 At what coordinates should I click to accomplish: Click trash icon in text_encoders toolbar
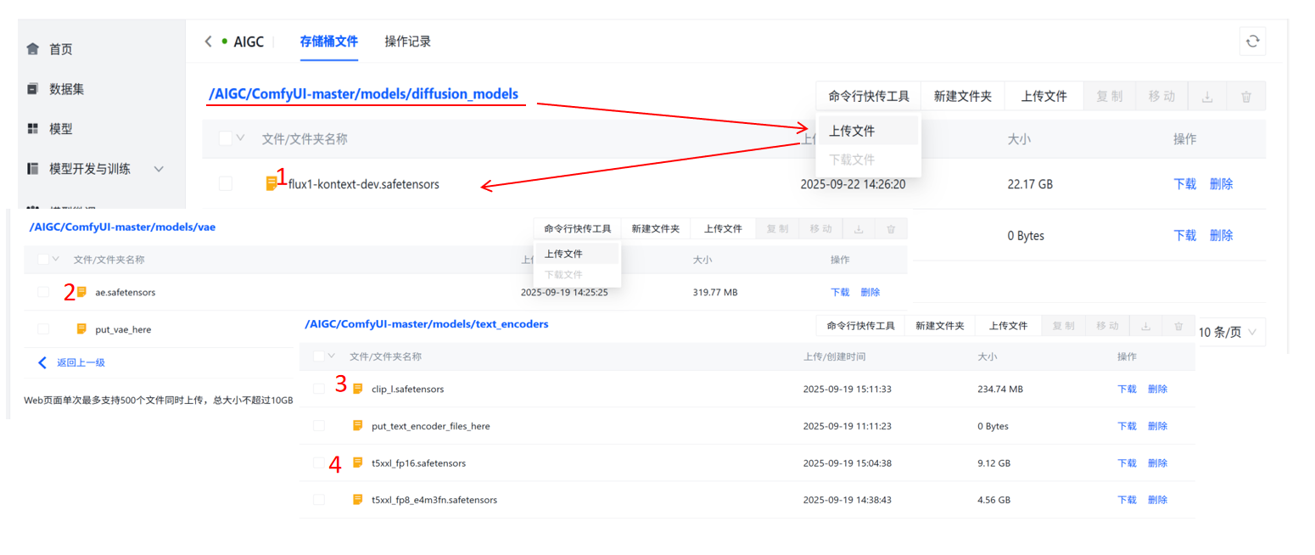pos(1178,326)
